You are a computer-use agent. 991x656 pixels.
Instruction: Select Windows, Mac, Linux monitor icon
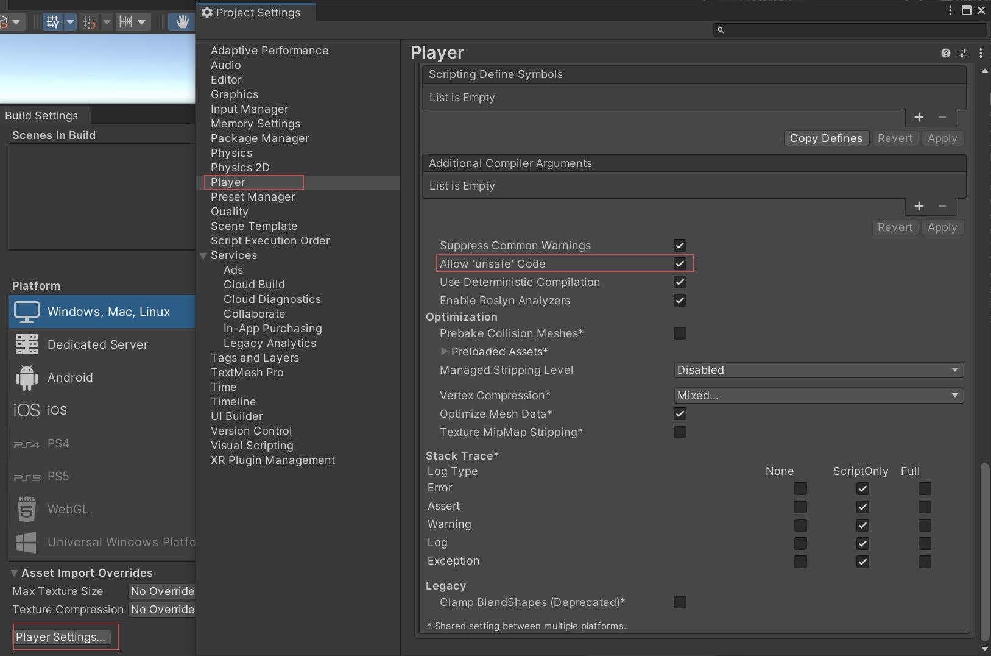[x=27, y=312]
